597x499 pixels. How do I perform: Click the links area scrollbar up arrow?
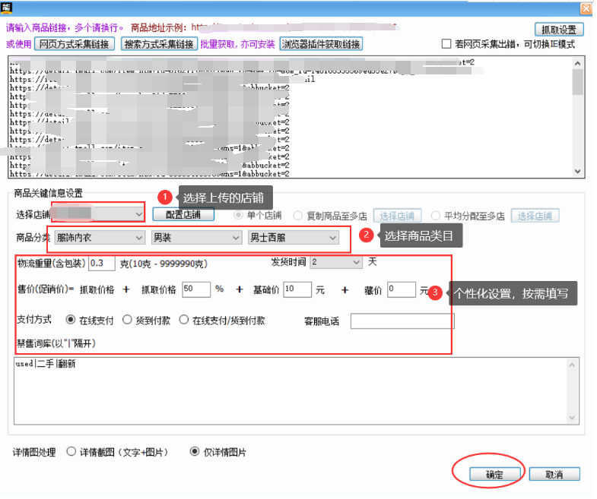578,63
